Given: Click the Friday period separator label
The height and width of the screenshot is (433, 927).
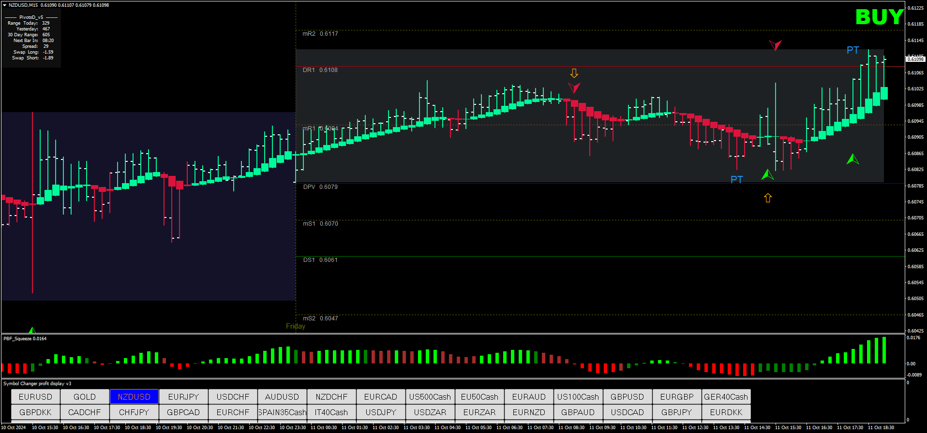Looking at the screenshot, I should (295, 326).
